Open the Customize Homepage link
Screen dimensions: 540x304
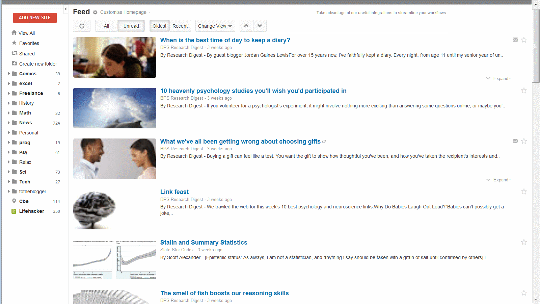pos(123,12)
